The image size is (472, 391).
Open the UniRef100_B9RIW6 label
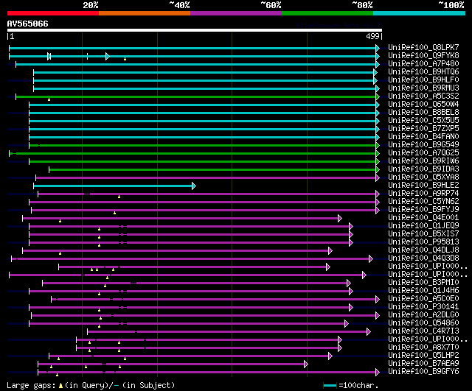(423, 161)
